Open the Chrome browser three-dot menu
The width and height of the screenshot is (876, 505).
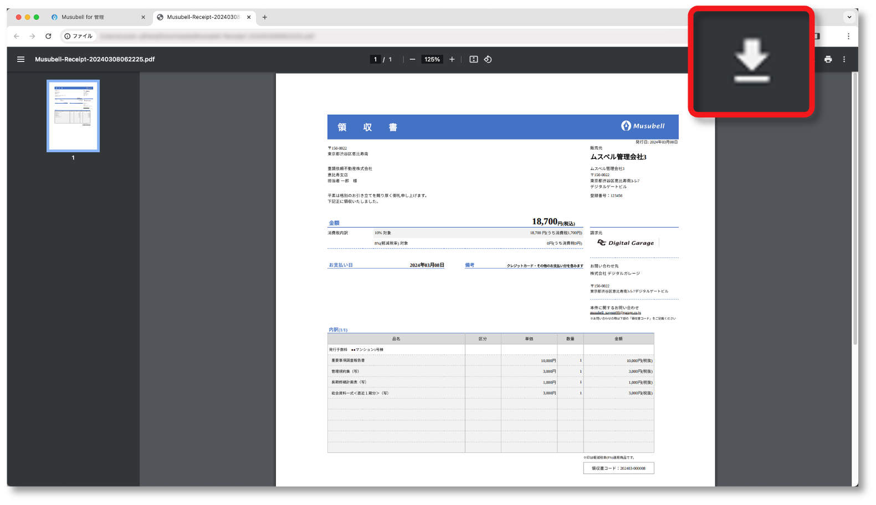(x=848, y=36)
